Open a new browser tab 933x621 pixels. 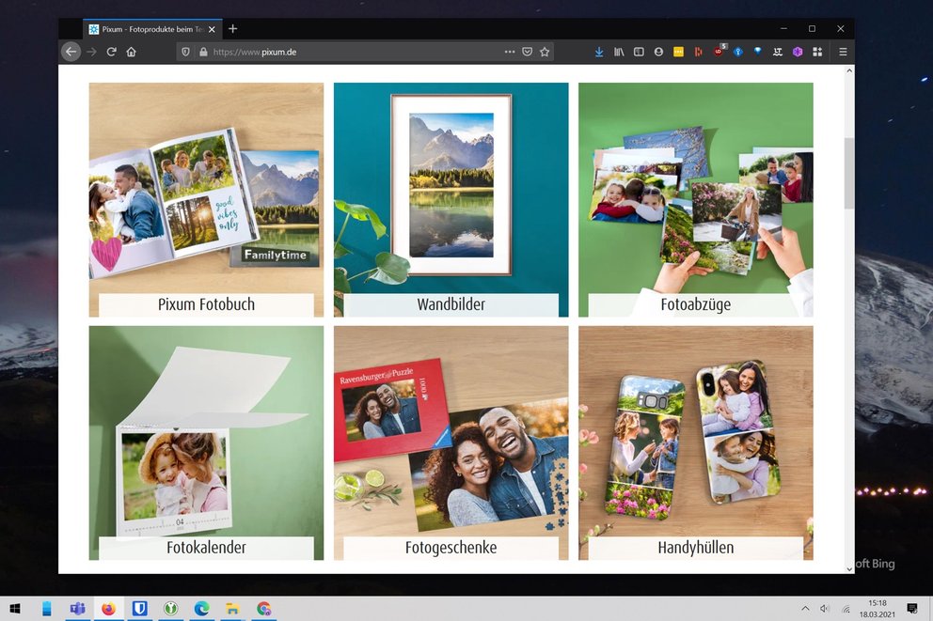[232, 28]
